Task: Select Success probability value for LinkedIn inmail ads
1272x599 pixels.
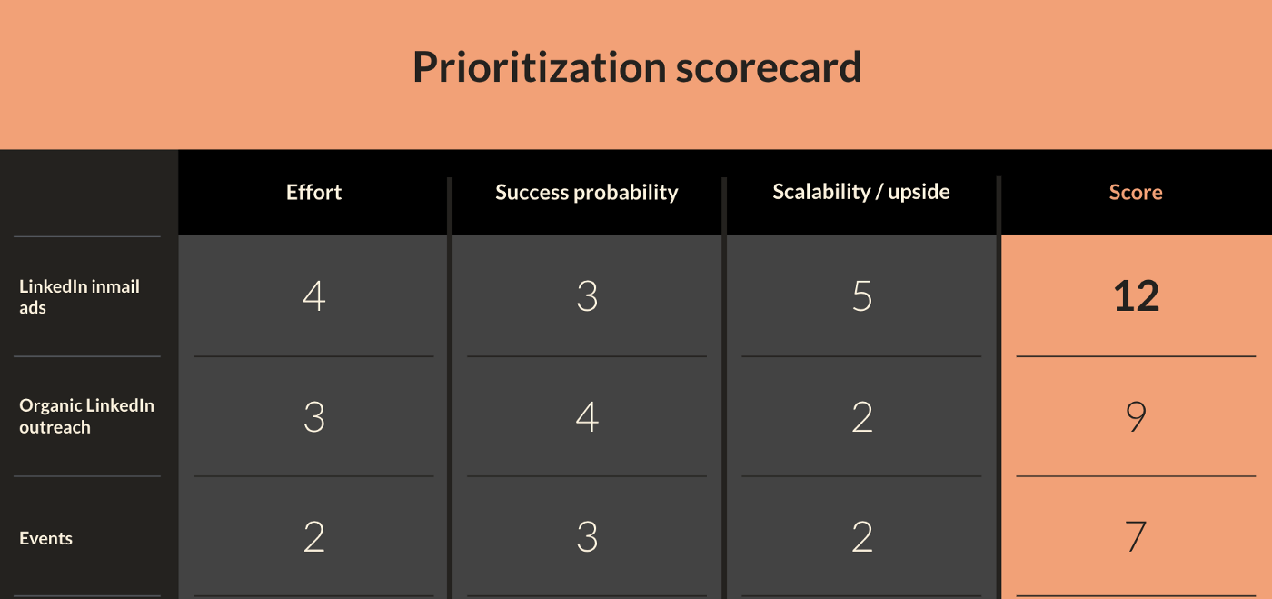Action: click(587, 296)
